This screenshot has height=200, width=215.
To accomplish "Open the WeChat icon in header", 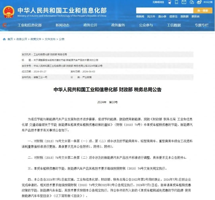I will pyautogui.click(x=192, y=2).
